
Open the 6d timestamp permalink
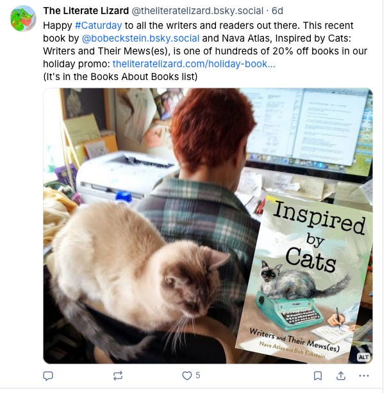[x=277, y=11]
